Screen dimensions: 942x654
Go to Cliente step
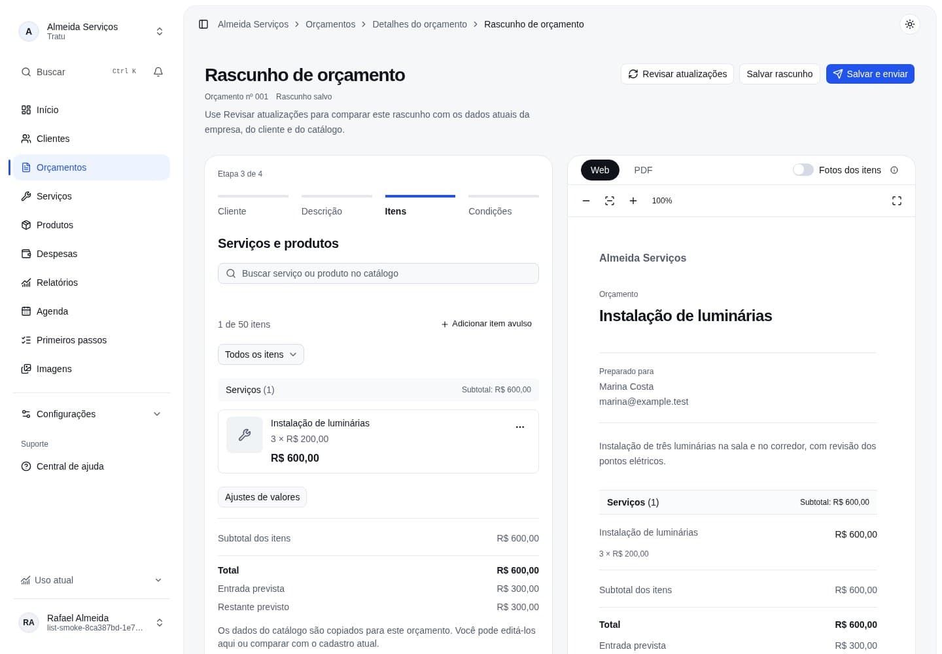click(253, 206)
